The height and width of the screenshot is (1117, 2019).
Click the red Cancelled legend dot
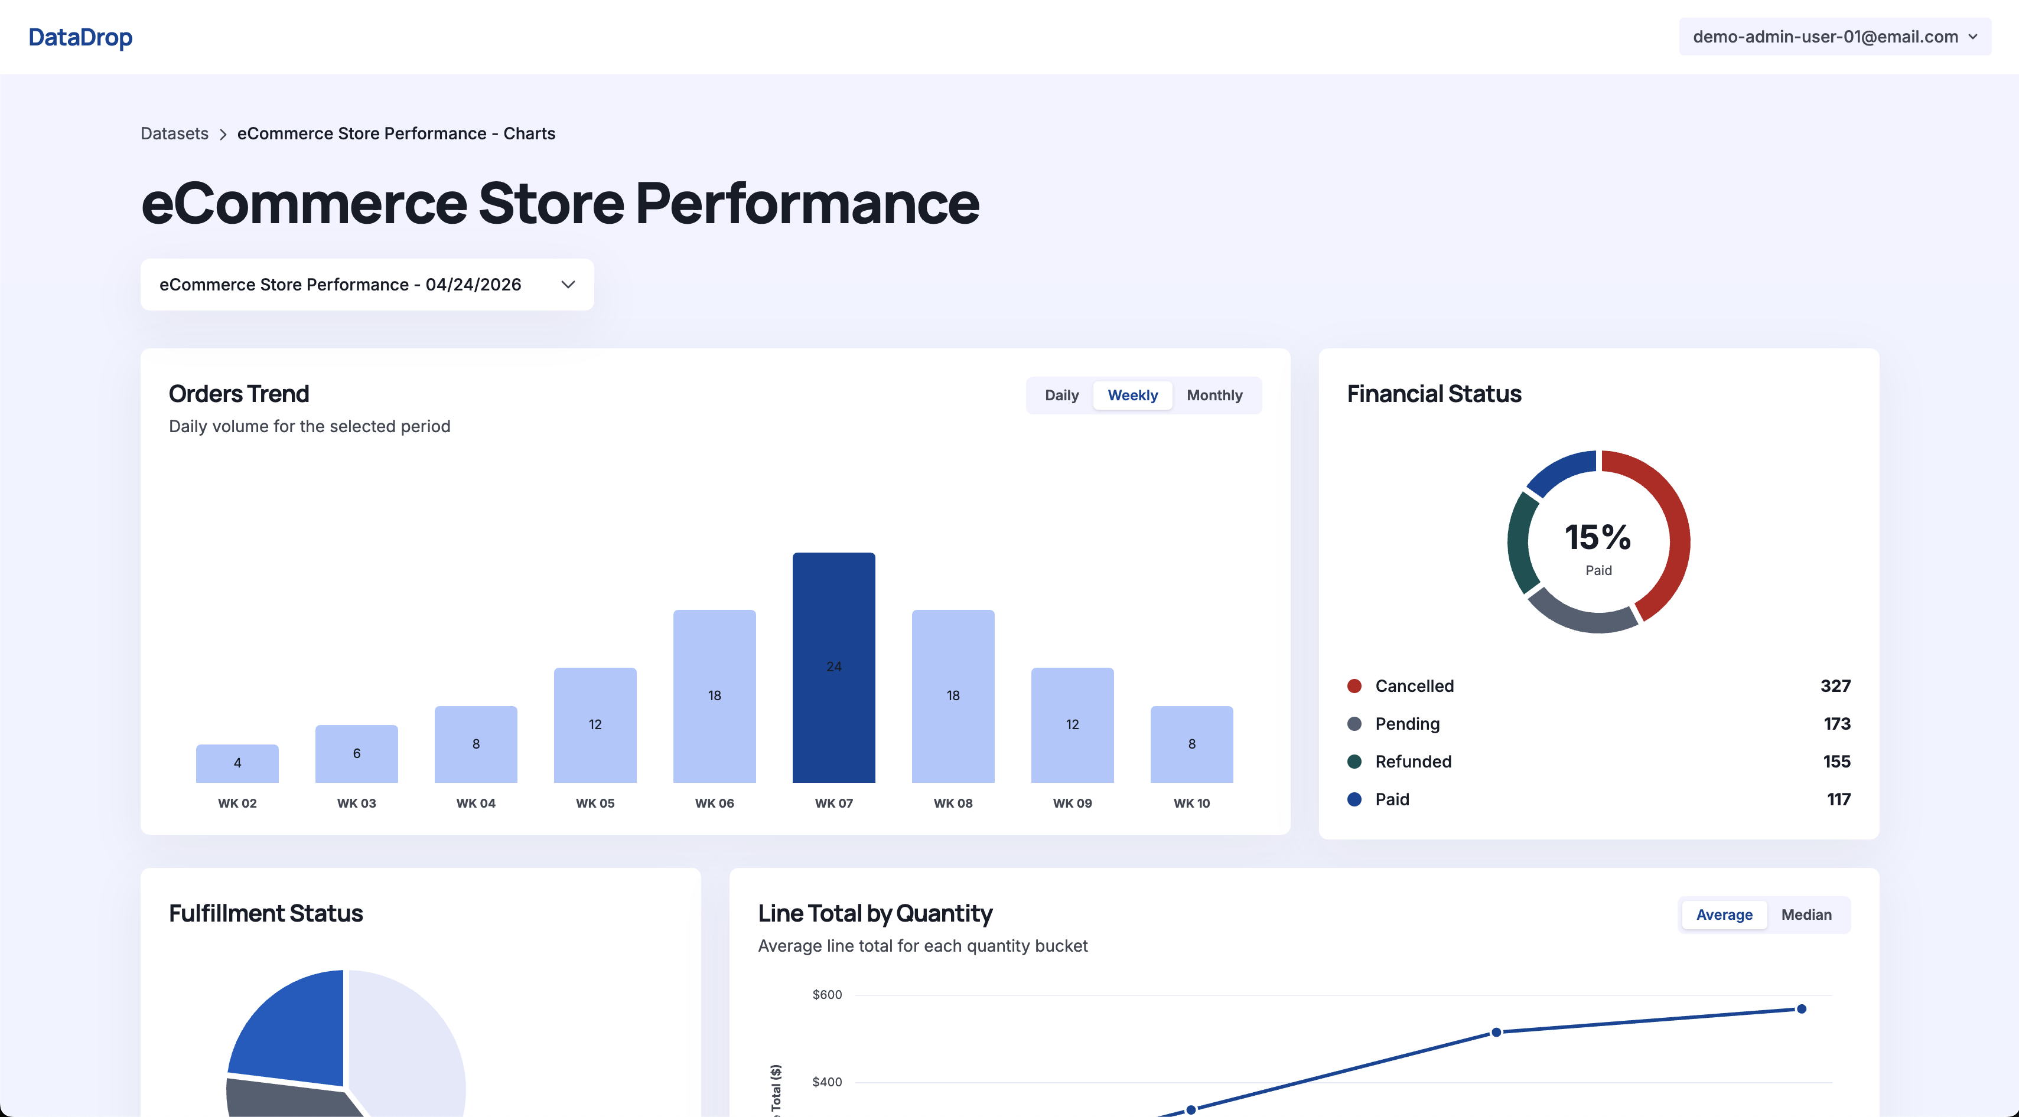coord(1353,685)
